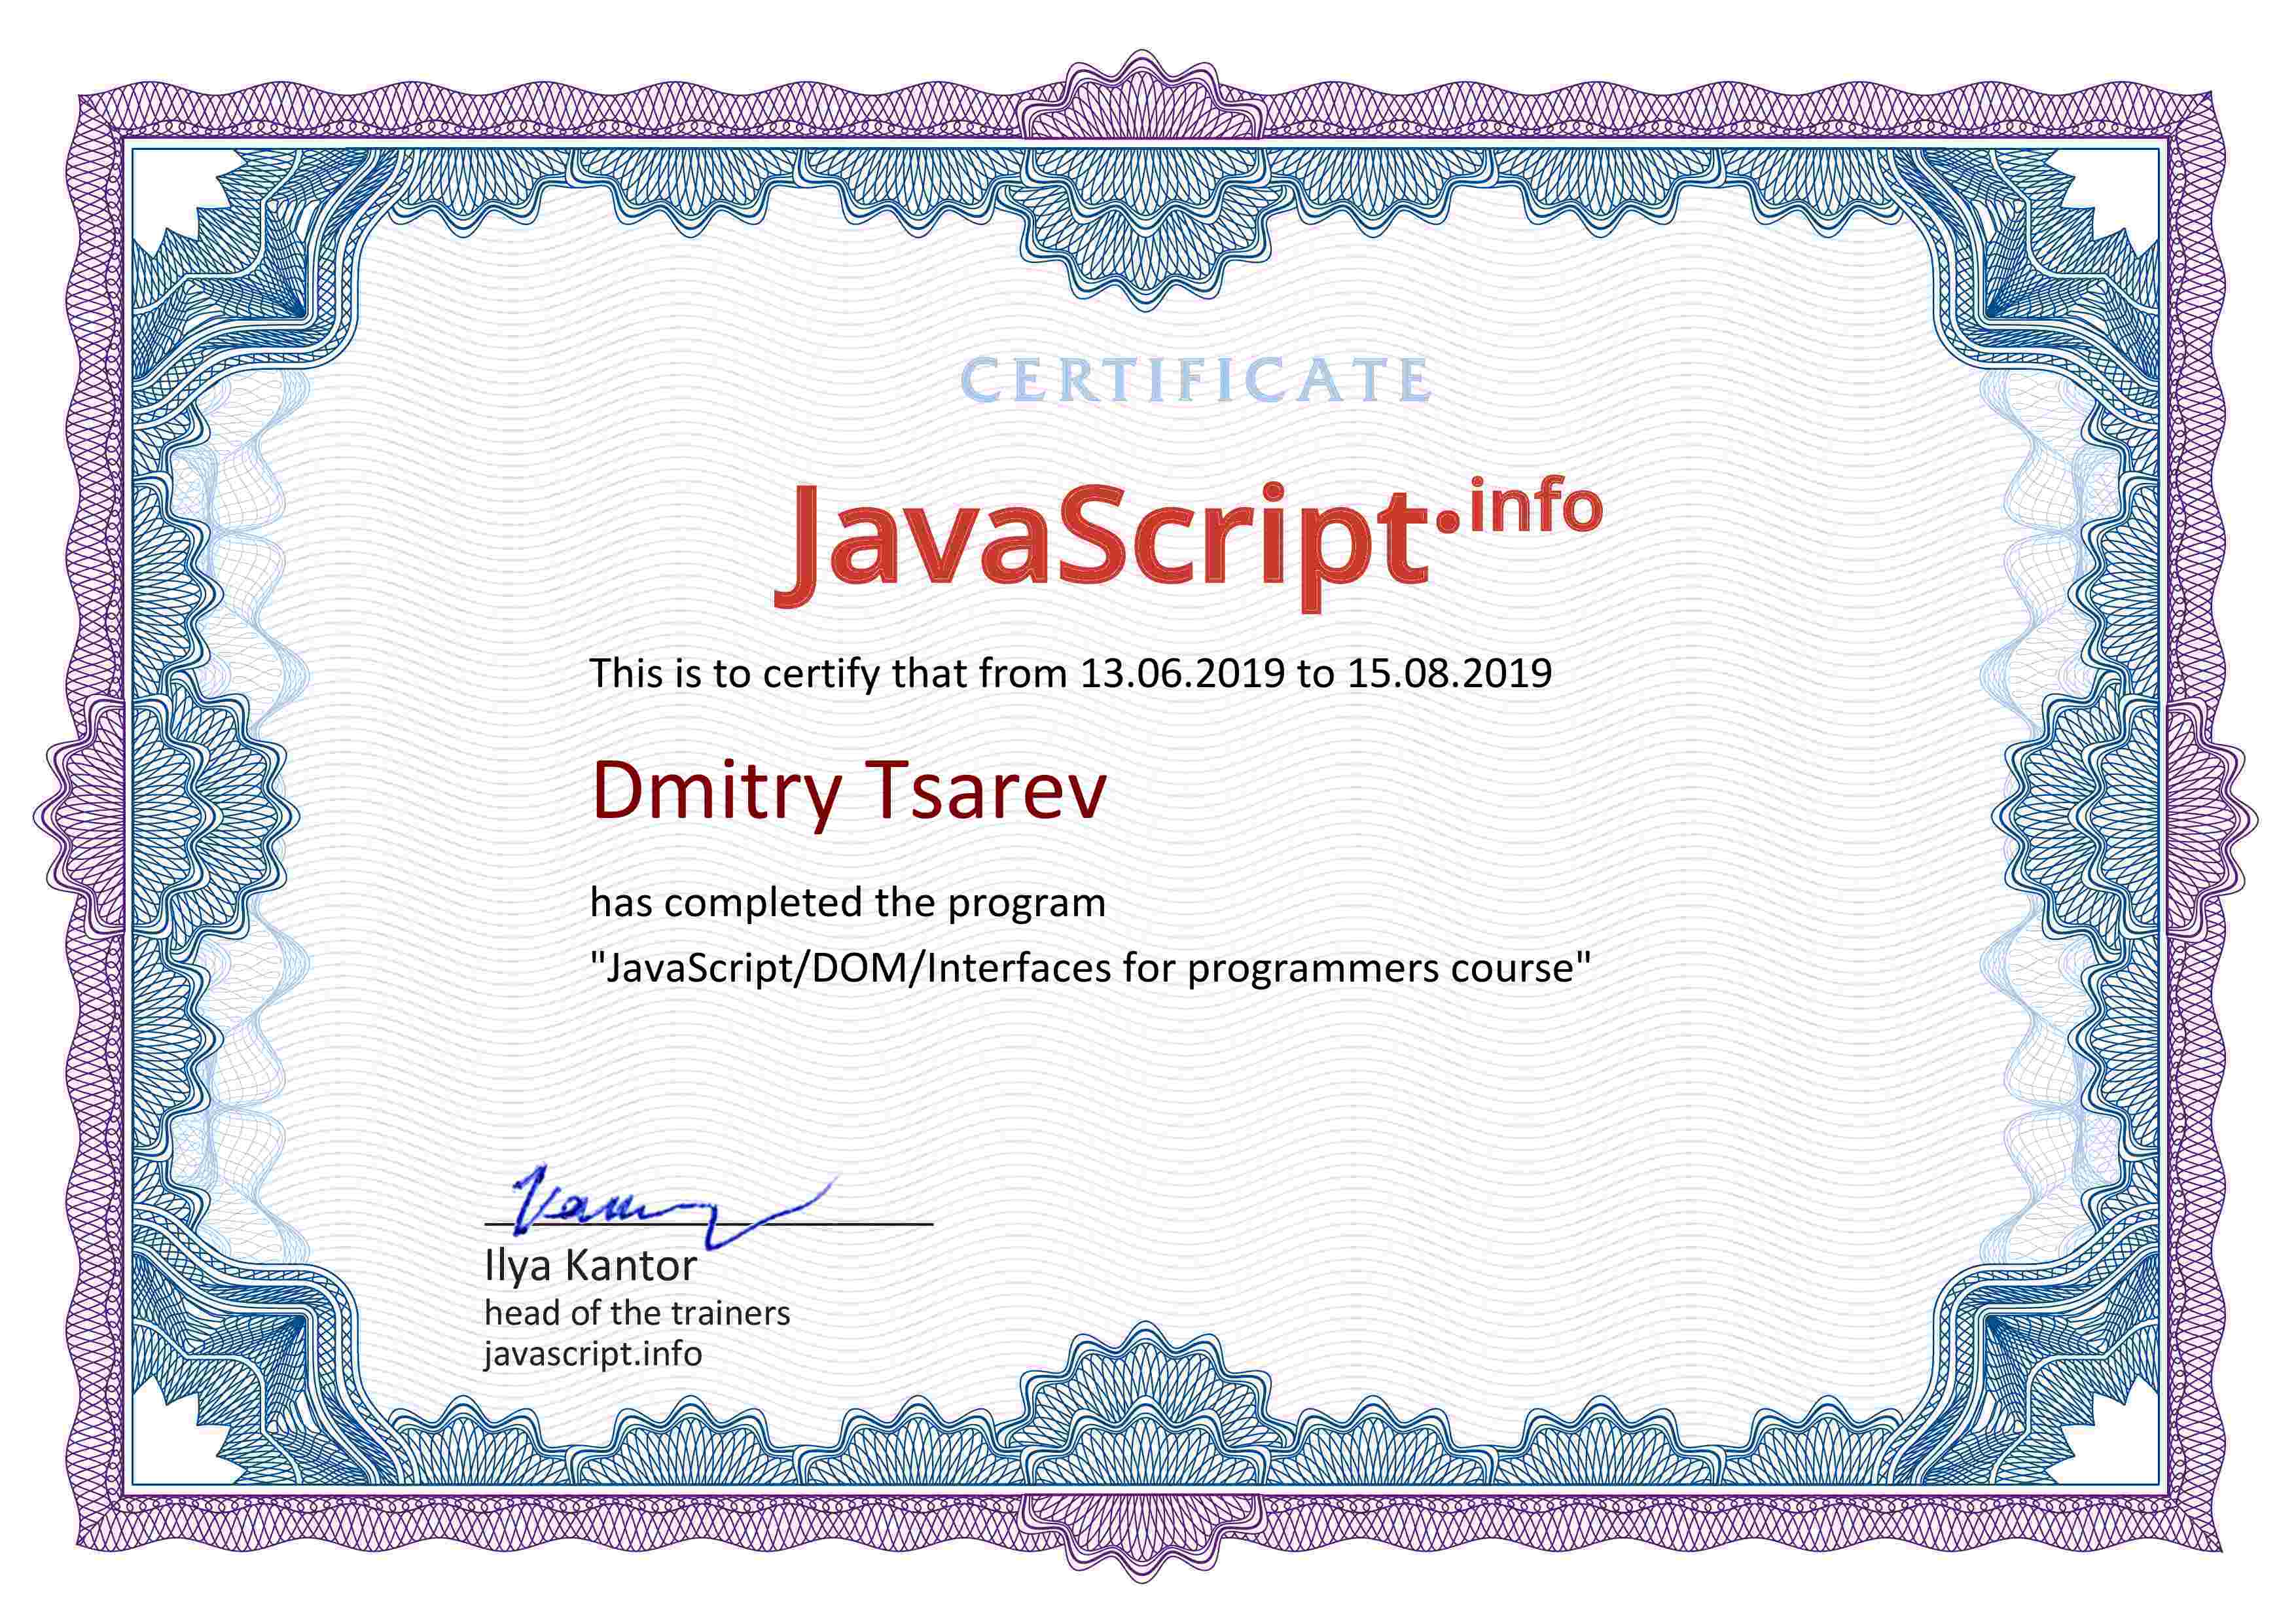The image size is (2296, 1623).
Task: Click the name Ilya Kantor
Action: [x=590, y=1266]
